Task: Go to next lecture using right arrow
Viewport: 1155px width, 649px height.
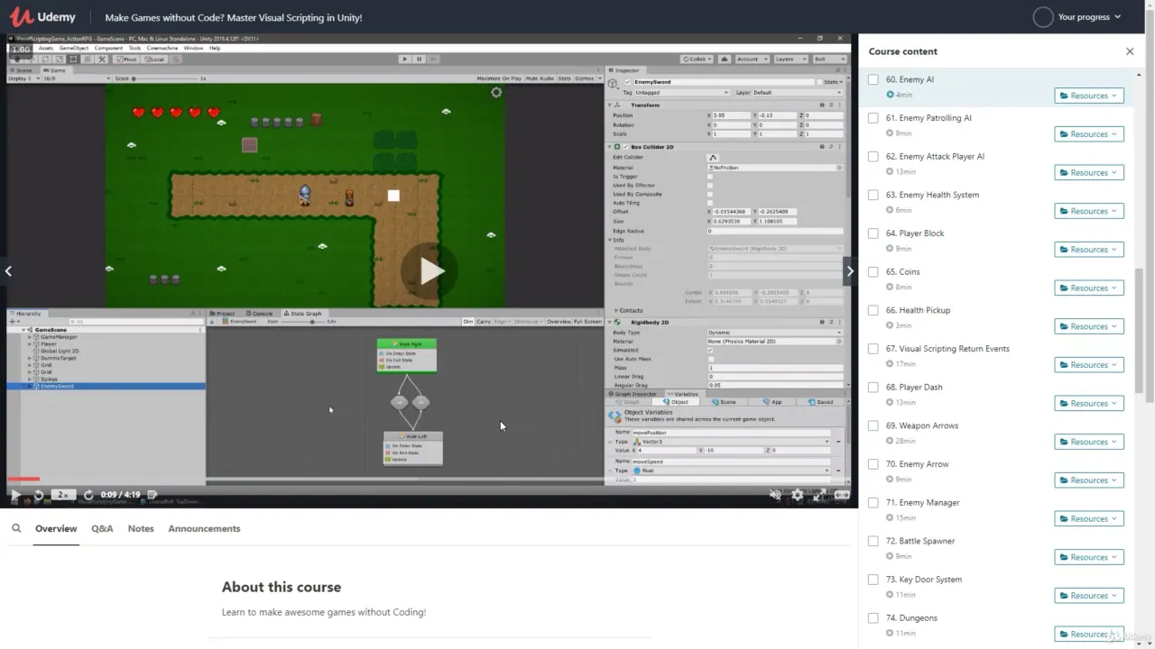Action: (849, 270)
